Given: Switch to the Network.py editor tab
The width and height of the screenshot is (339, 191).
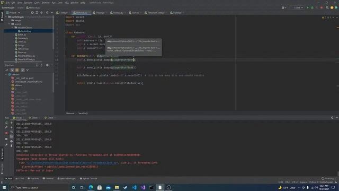Looking at the screenshot, I should point(81,13).
